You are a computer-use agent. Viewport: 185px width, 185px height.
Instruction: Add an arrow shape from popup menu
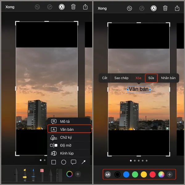click(84, 162)
